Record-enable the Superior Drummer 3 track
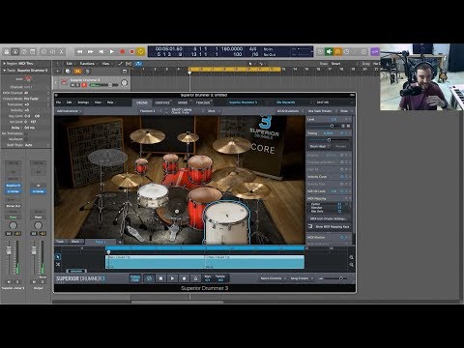The image size is (464, 348). (84, 85)
